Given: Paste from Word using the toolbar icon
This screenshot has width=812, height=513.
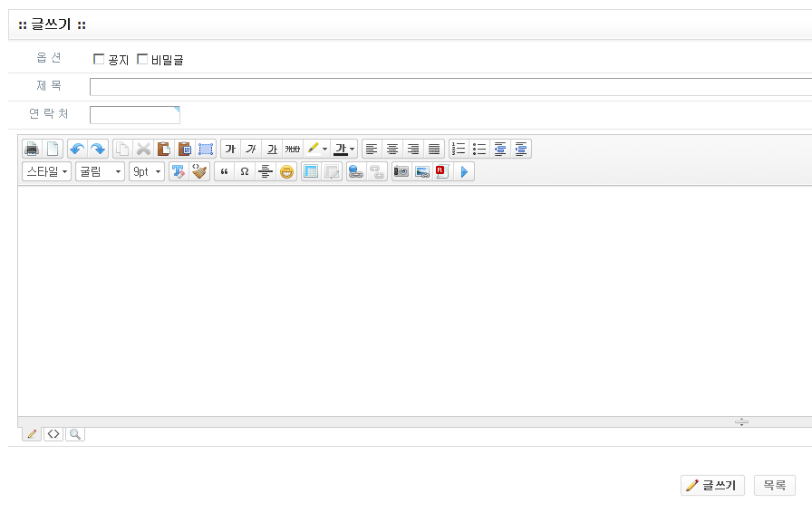Looking at the screenshot, I should coord(184,149).
